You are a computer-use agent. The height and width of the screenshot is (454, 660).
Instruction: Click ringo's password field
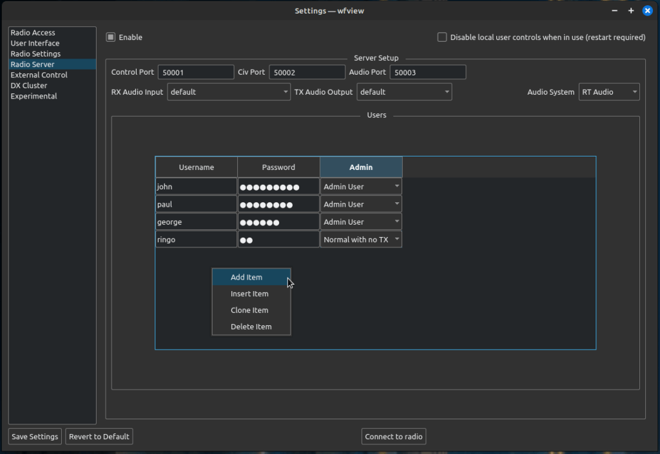(x=278, y=239)
